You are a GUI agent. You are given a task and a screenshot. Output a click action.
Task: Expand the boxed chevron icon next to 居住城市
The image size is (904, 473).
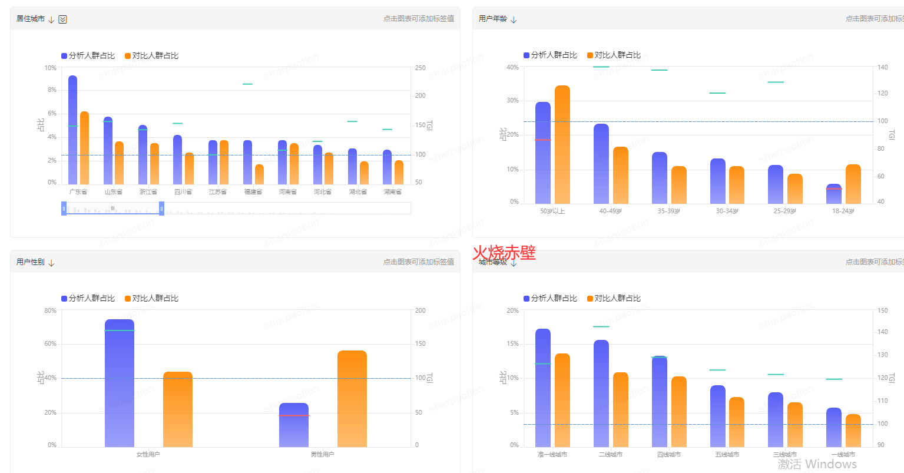click(63, 19)
